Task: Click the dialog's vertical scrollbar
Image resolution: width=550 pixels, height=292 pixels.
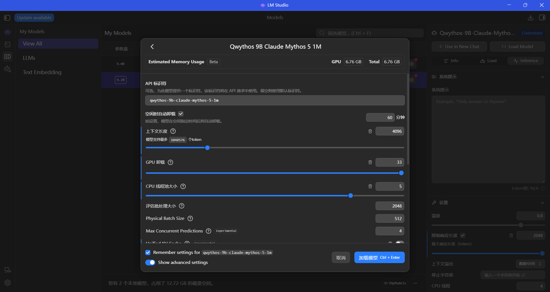Action: point(408,119)
